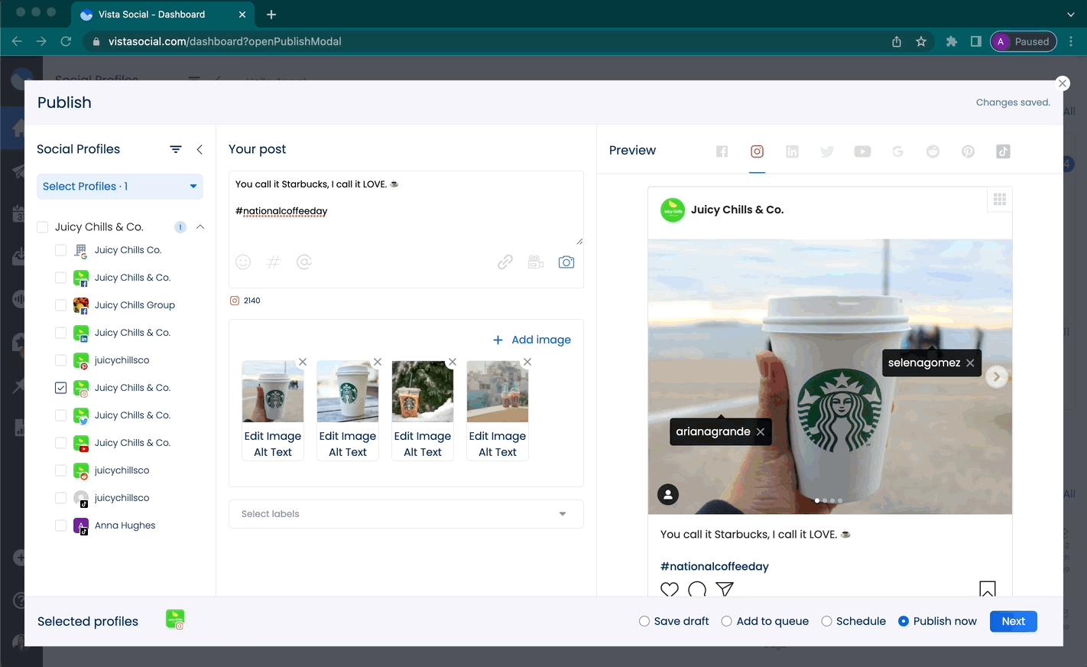Remove the selenagomez tag
This screenshot has width=1087, height=667.
tap(970, 363)
